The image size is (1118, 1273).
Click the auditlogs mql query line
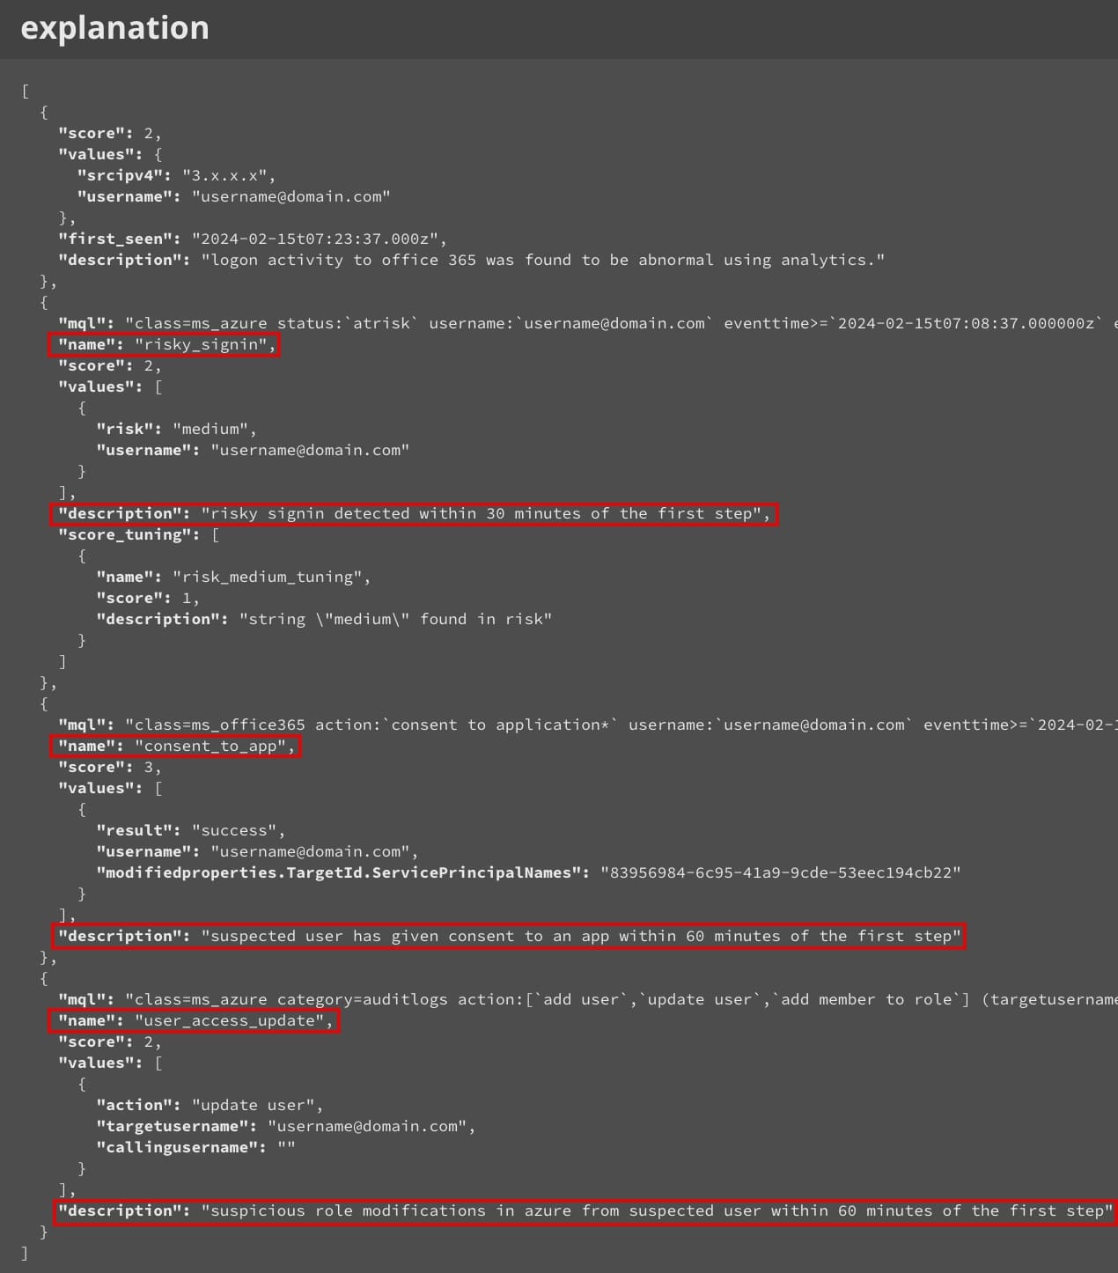point(587,999)
